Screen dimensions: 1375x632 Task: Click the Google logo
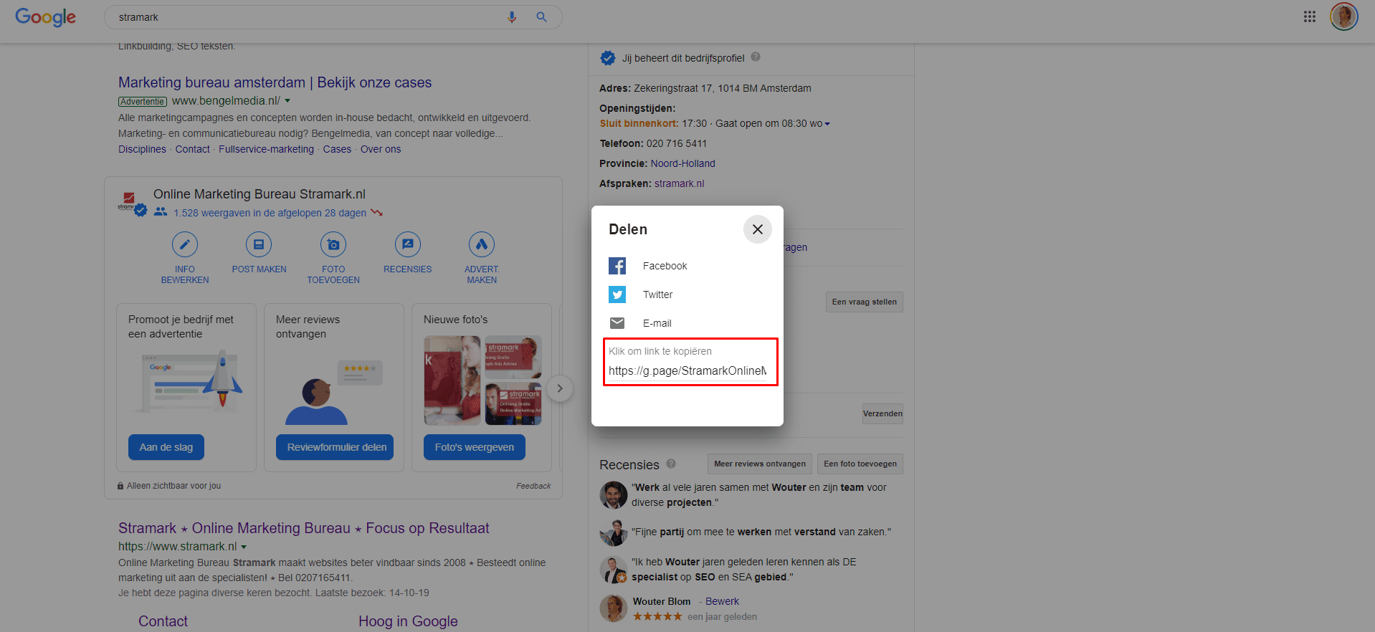tap(45, 17)
